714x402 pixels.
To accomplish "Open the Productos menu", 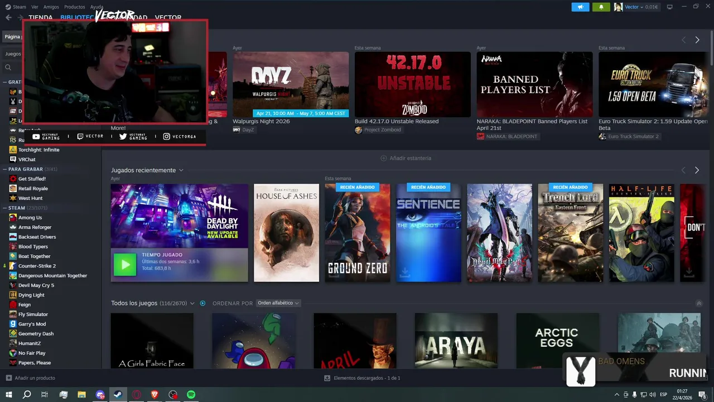I will click(x=75, y=7).
